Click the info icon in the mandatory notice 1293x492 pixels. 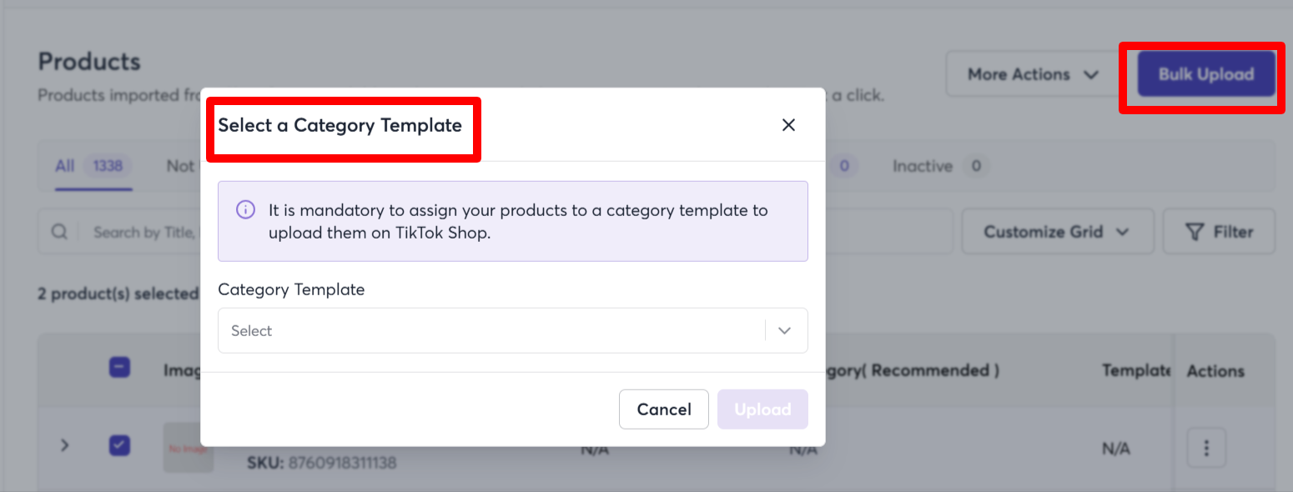pyautogui.click(x=245, y=209)
